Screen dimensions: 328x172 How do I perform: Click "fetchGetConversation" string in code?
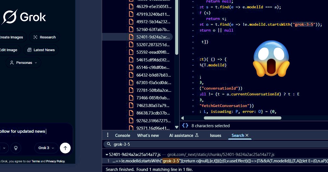pos(225,106)
